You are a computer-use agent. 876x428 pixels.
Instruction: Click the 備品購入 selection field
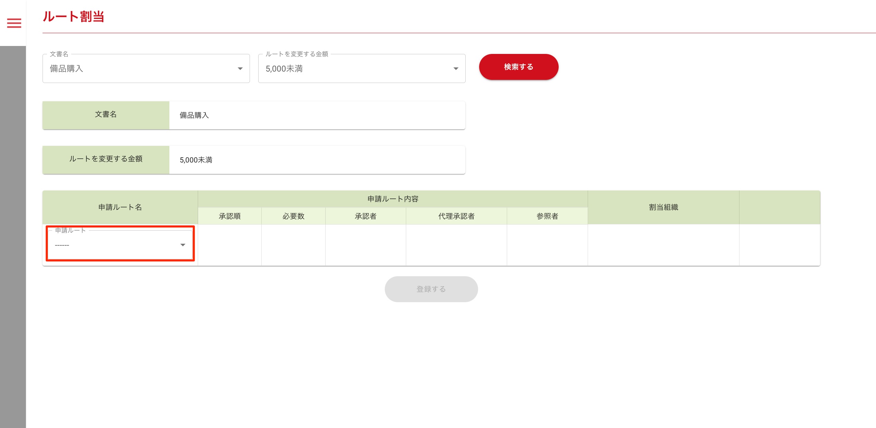[x=138, y=69]
